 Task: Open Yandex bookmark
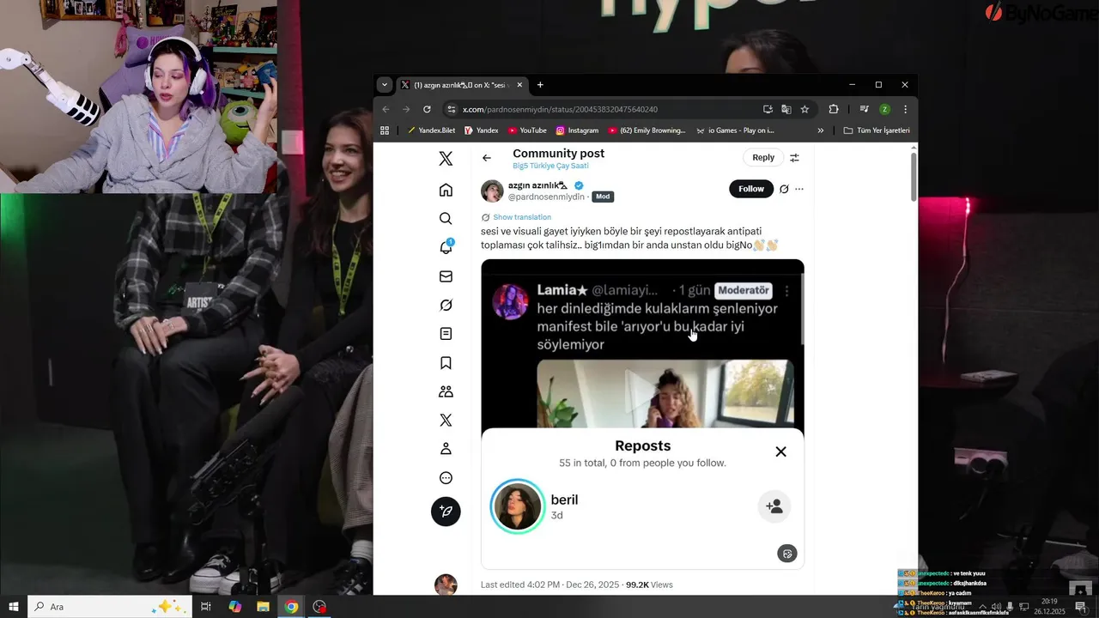pyautogui.click(x=481, y=130)
